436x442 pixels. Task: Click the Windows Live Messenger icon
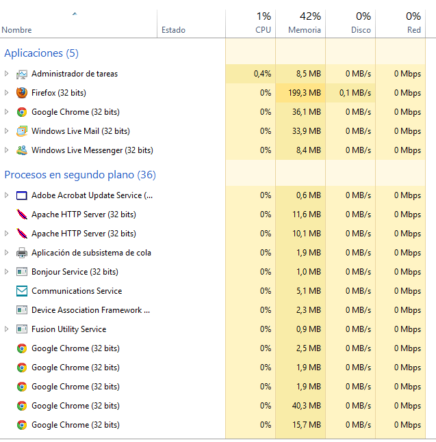pyautogui.click(x=22, y=150)
